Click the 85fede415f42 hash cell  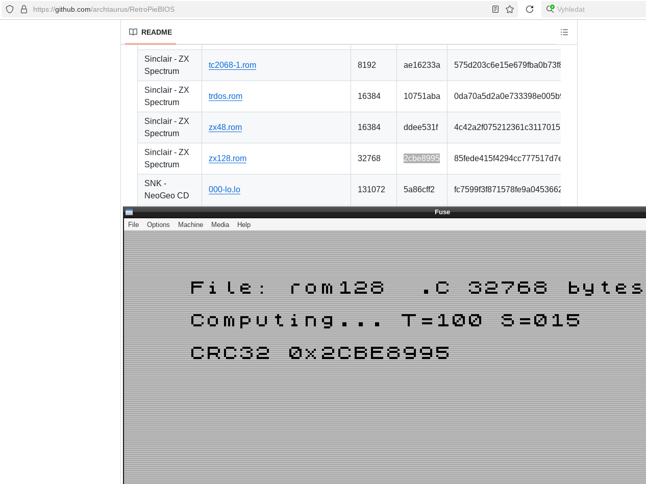pyautogui.click(x=504, y=158)
